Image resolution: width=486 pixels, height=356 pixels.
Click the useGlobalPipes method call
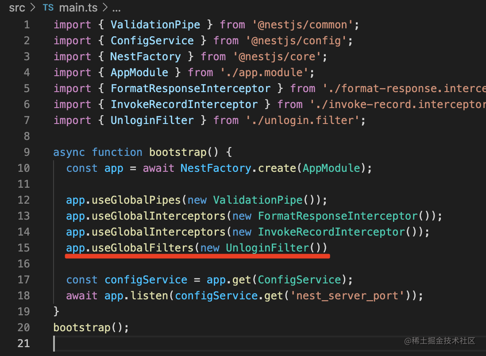point(136,200)
